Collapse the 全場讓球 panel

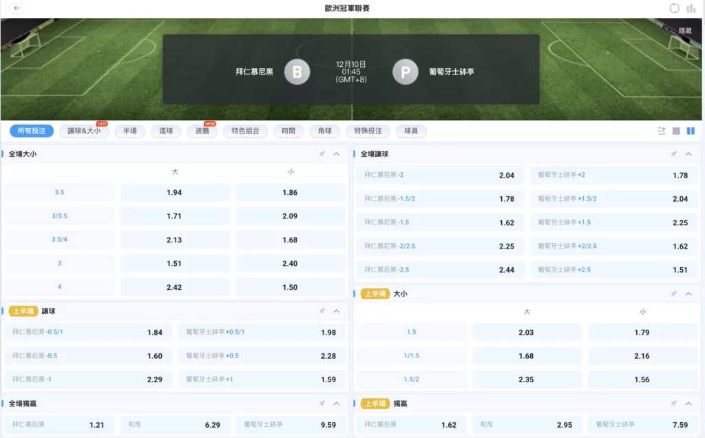click(688, 154)
